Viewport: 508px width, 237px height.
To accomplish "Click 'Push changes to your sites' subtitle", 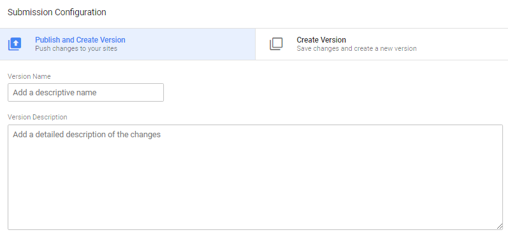I will click(x=76, y=49).
